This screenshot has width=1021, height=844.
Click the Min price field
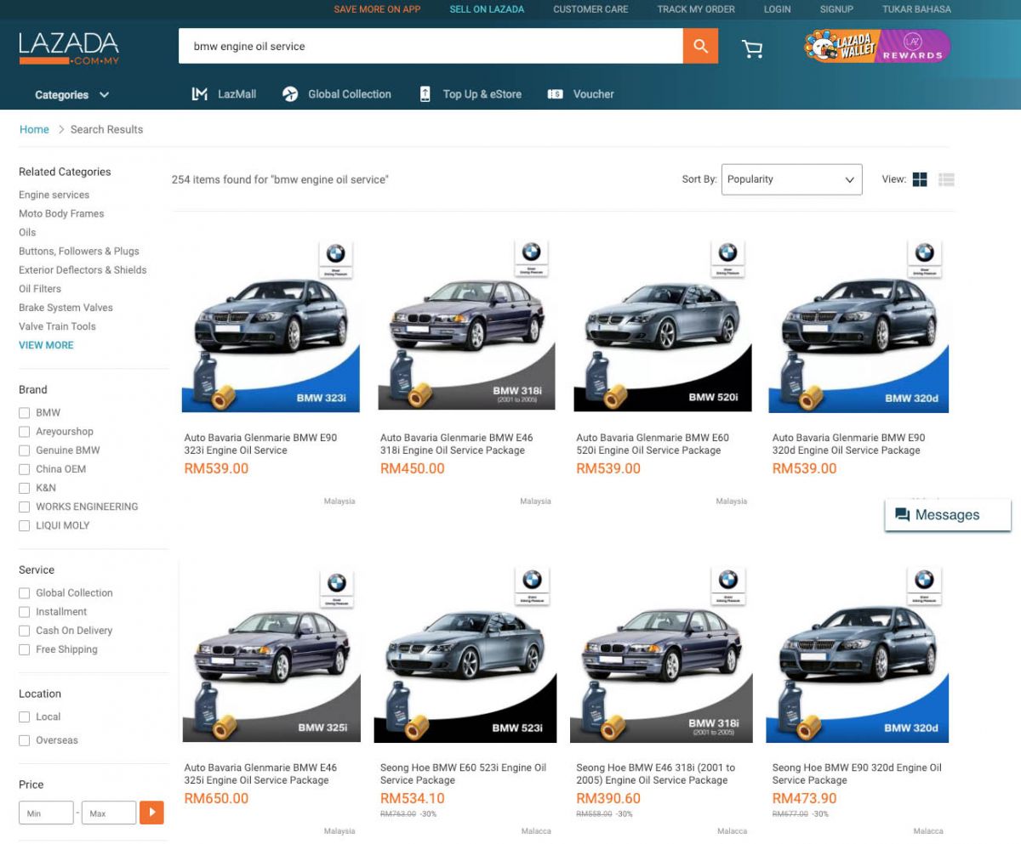(46, 813)
